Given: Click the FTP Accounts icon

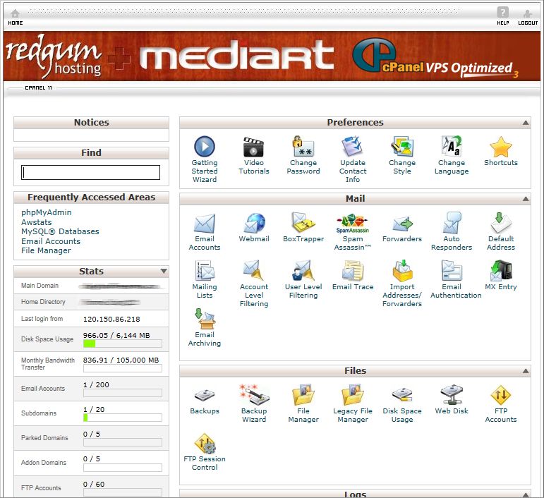Looking at the screenshot, I should click(501, 396).
